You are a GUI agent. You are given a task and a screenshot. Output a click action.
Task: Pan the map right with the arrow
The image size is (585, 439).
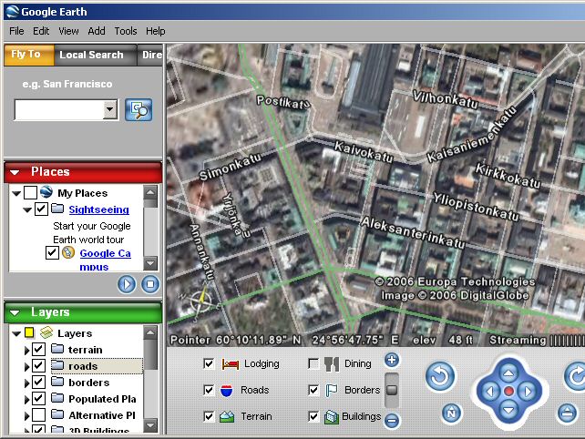point(528,392)
